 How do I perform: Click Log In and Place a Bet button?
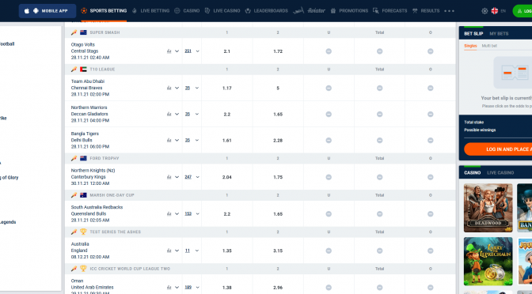(x=498, y=149)
